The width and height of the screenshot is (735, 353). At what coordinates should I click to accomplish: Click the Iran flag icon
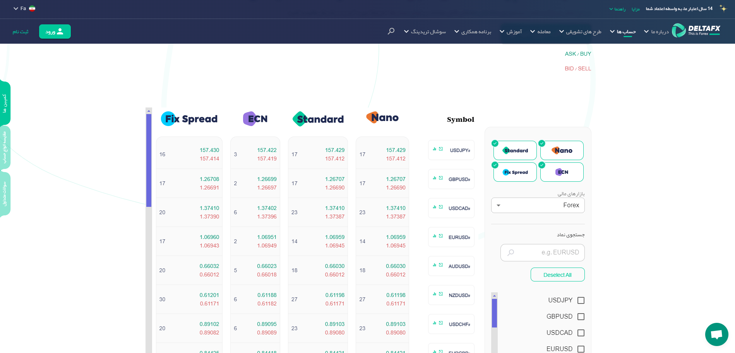coord(32,8)
